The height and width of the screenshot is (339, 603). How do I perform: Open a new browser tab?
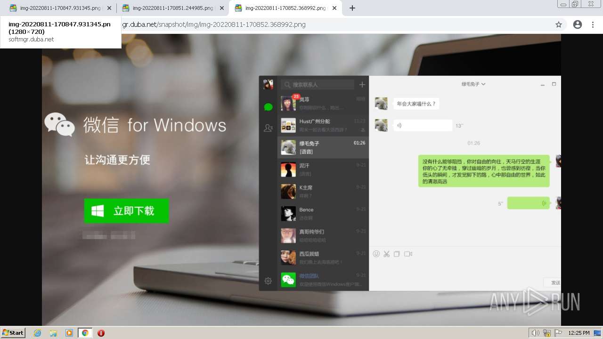click(x=352, y=8)
